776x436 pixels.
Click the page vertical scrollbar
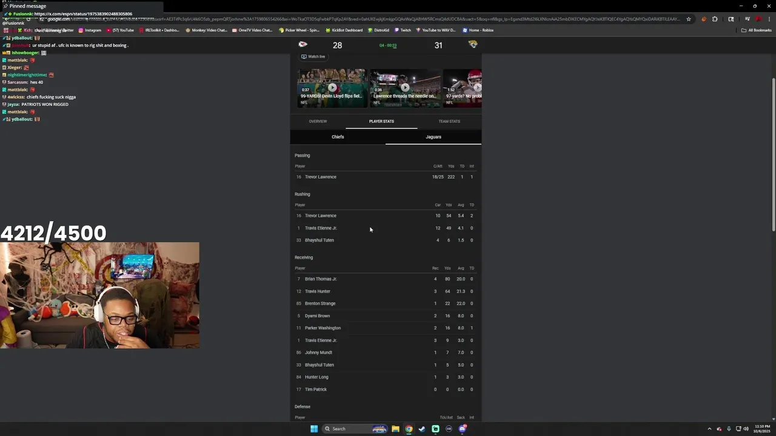point(773,154)
